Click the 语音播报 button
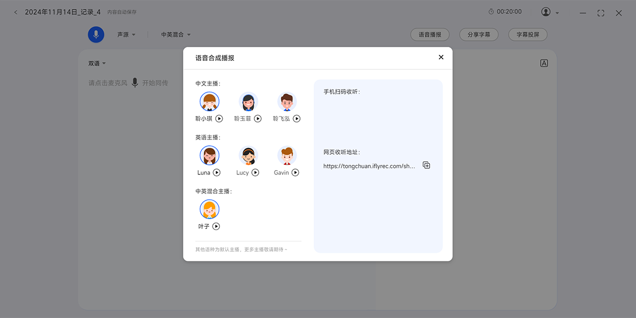The width and height of the screenshot is (636, 318). (x=430, y=34)
